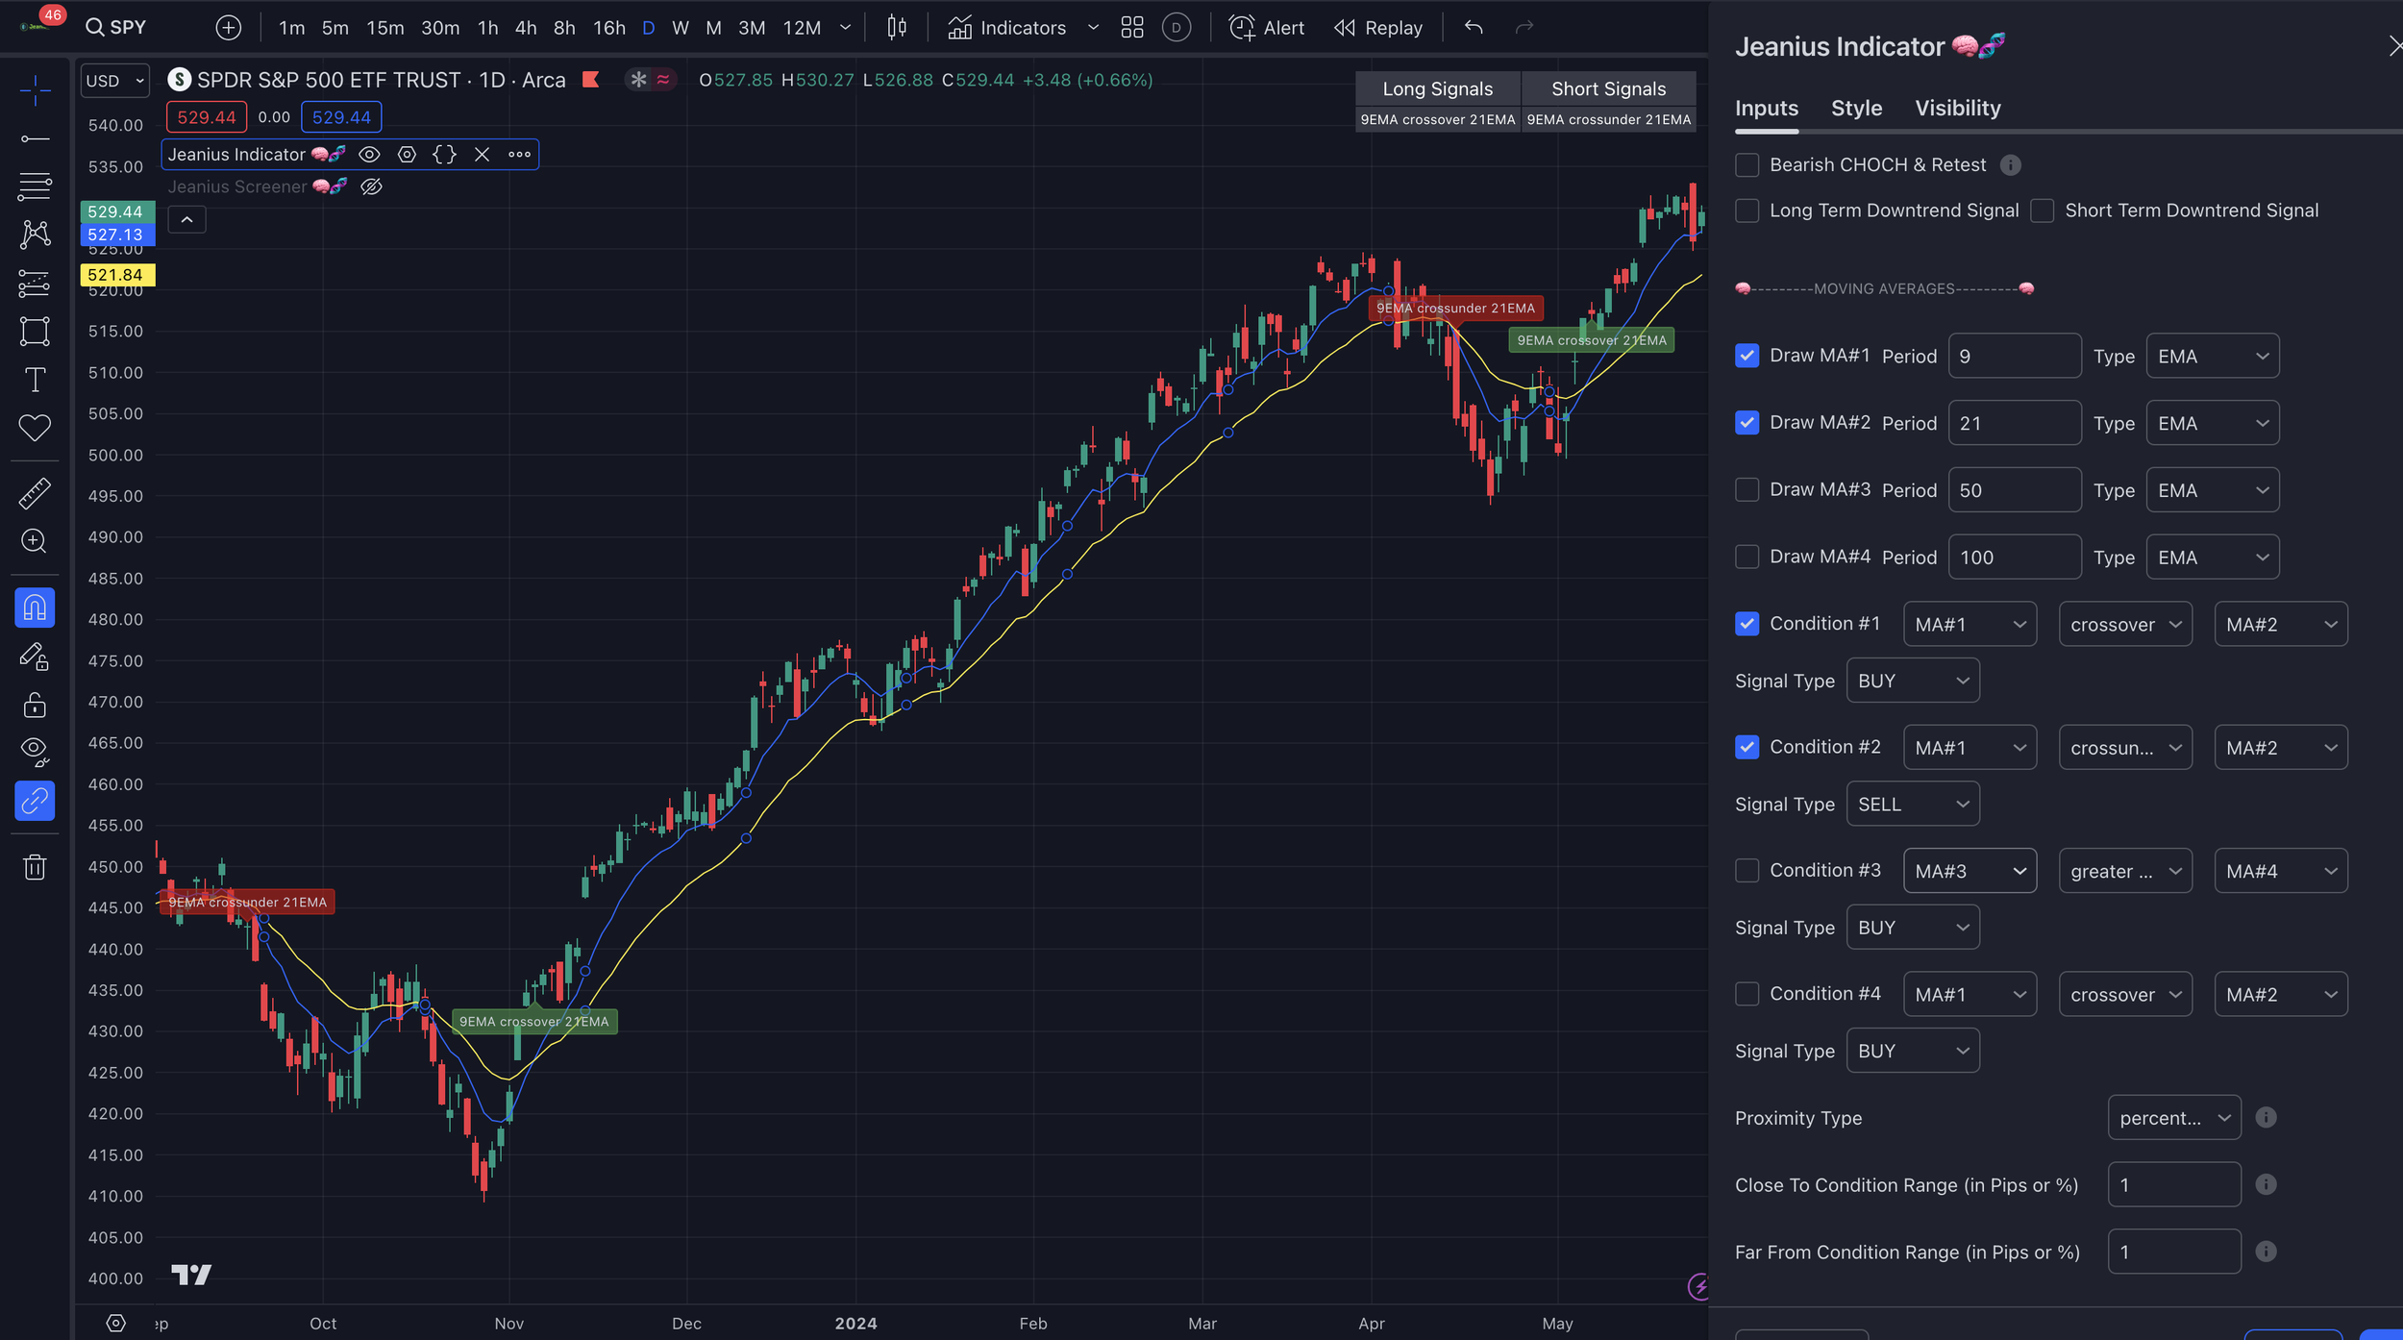
Task: Start bar Replay mode
Action: [1377, 27]
